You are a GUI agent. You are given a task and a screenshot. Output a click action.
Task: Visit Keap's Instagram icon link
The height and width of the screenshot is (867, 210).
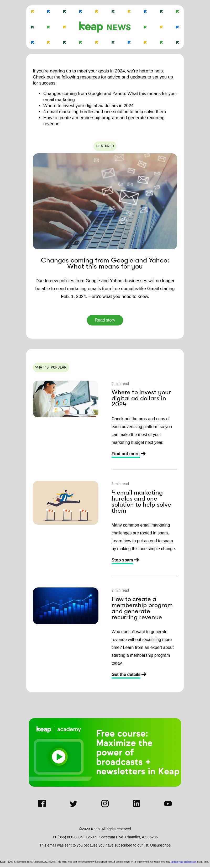click(x=105, y=803)
